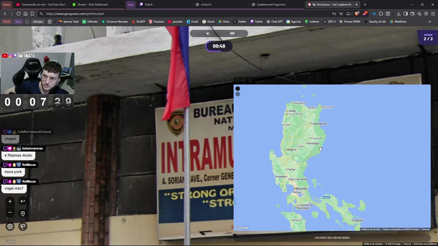Open the Aprova Total bookmark
The width and height of the screenshot is (438, 246).
point(68,22)
